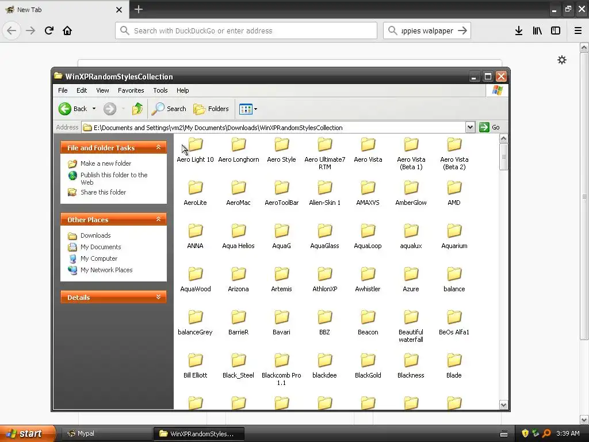Open the browser library icon
Viewport: 589px width, 442px height.
tap(537, 31)
